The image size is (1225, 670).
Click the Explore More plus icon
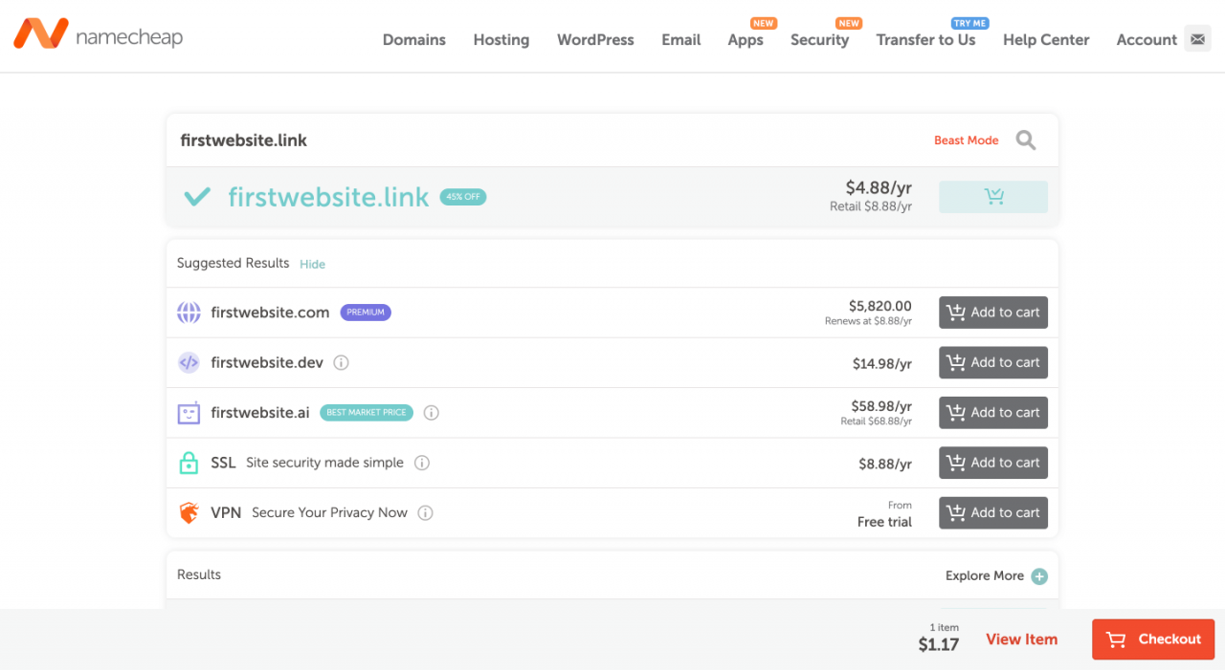click(x=1039, y=576)
